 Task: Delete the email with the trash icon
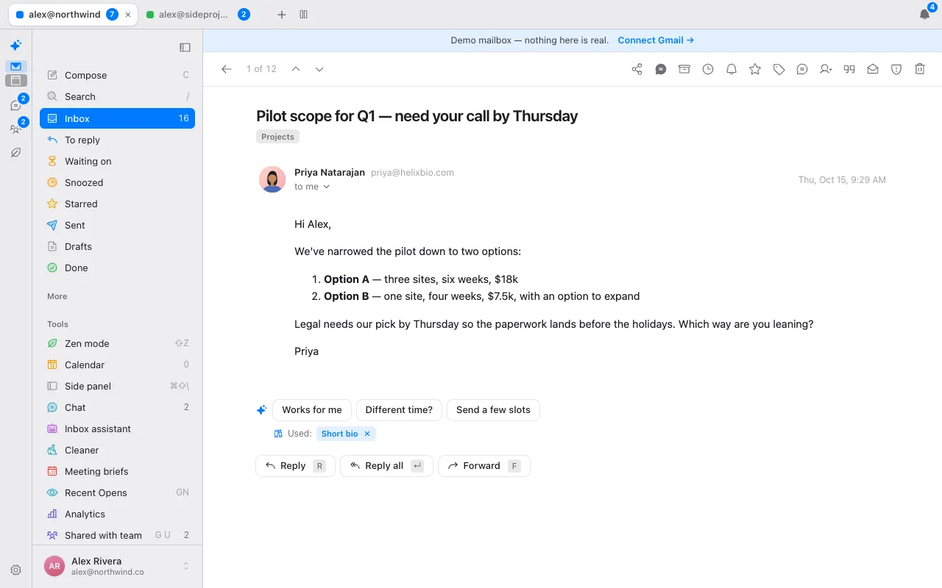[920, 69]
